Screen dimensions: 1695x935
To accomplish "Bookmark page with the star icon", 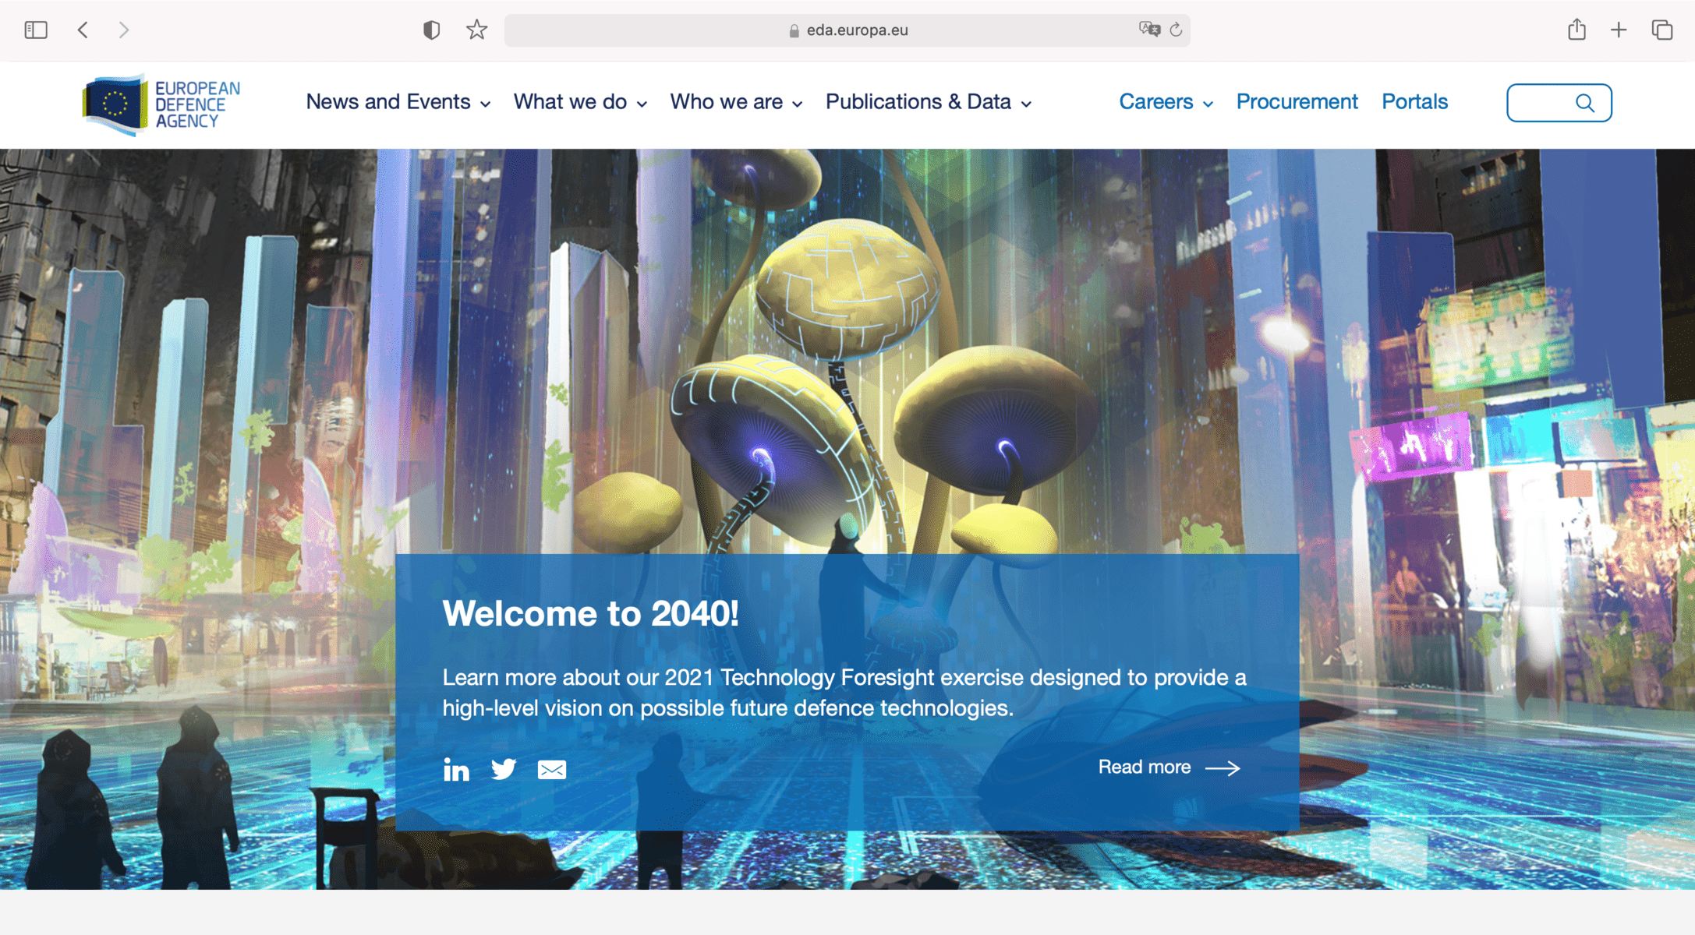I will (x=476, y=30).
